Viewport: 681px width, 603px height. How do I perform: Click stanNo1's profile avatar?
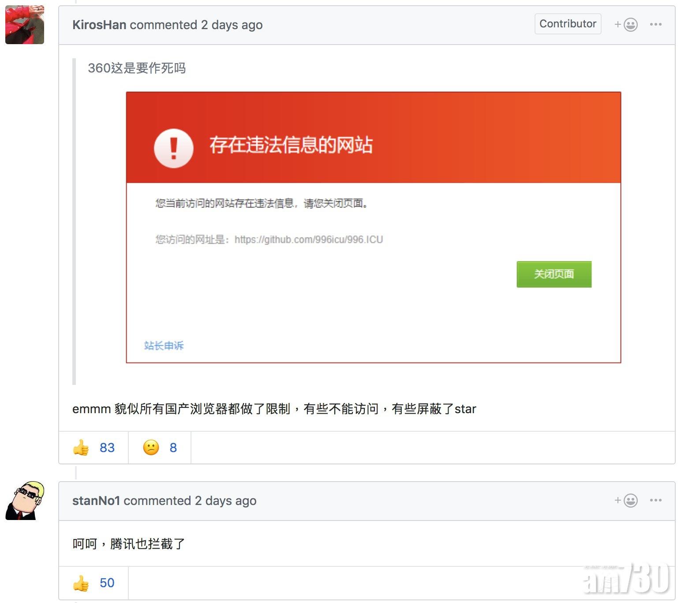tap(25, 500)
